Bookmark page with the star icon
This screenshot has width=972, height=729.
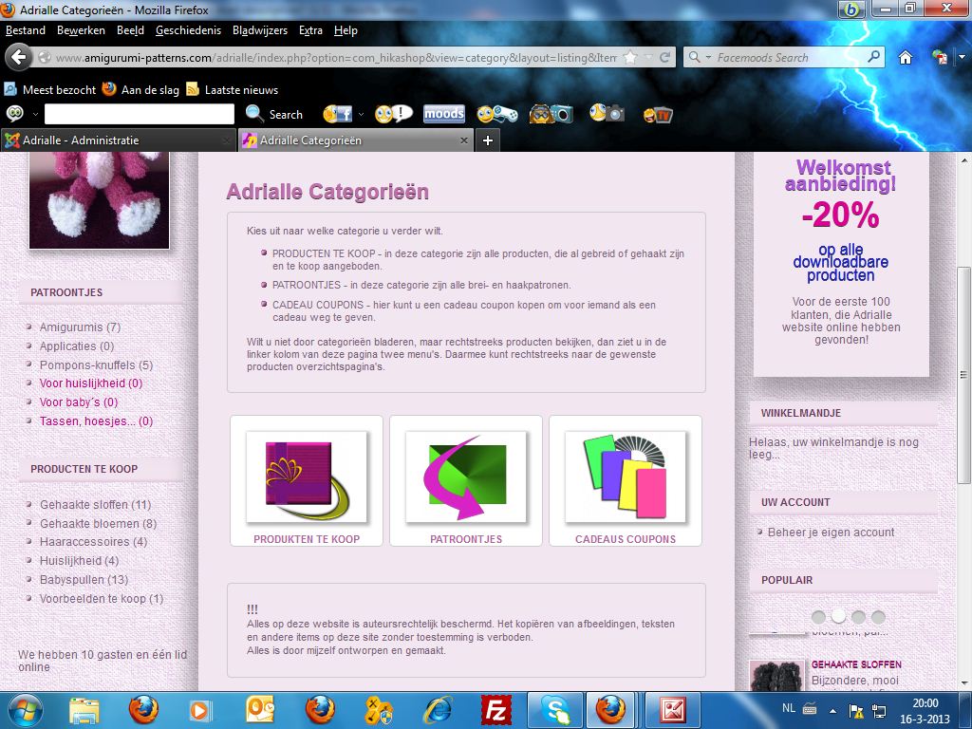pyautogui.click(x=630, y=58)
